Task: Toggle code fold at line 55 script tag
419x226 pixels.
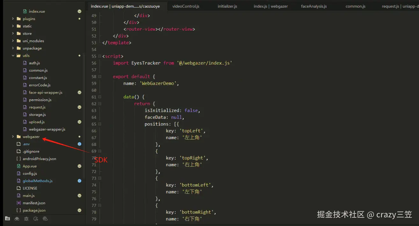Action: pos(100,56)
